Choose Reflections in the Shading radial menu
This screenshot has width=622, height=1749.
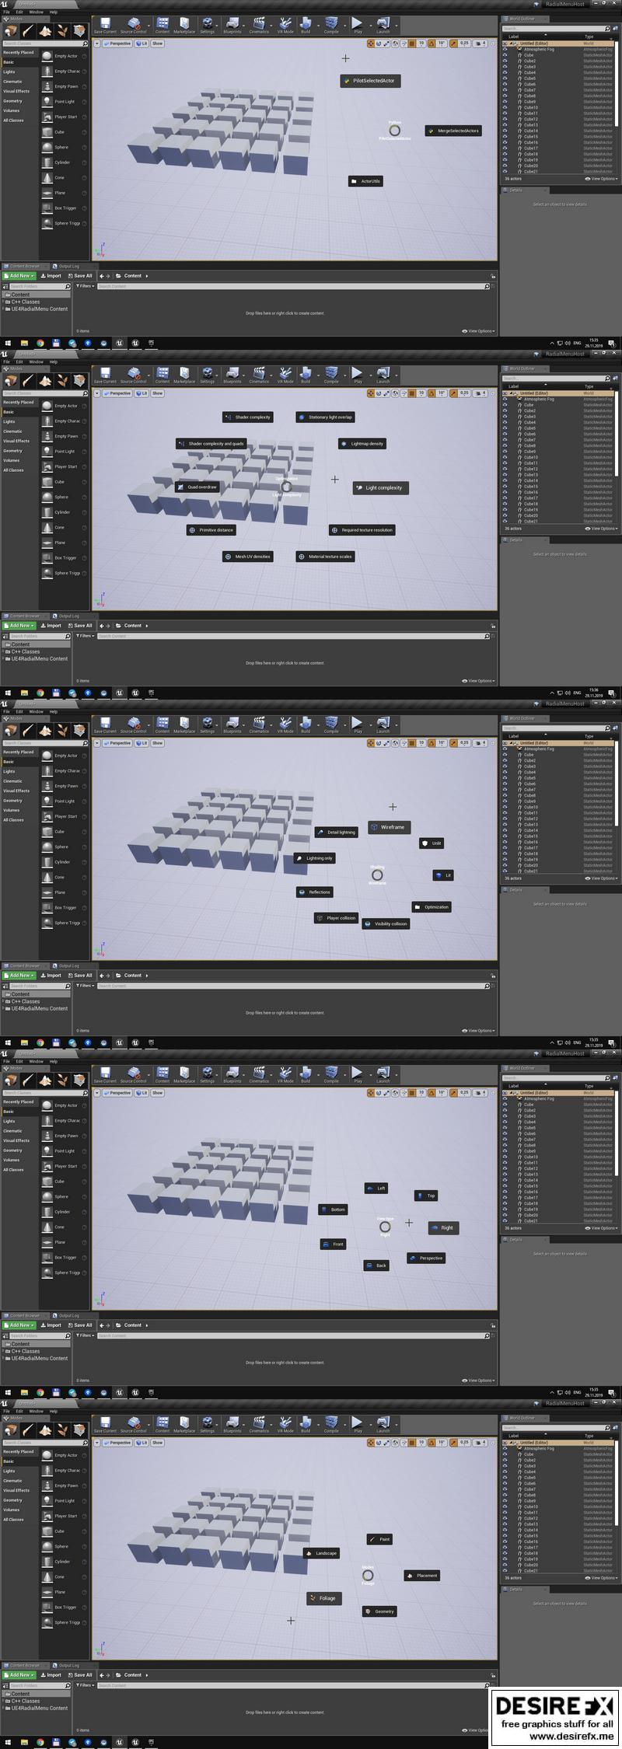tap(315, 892)
